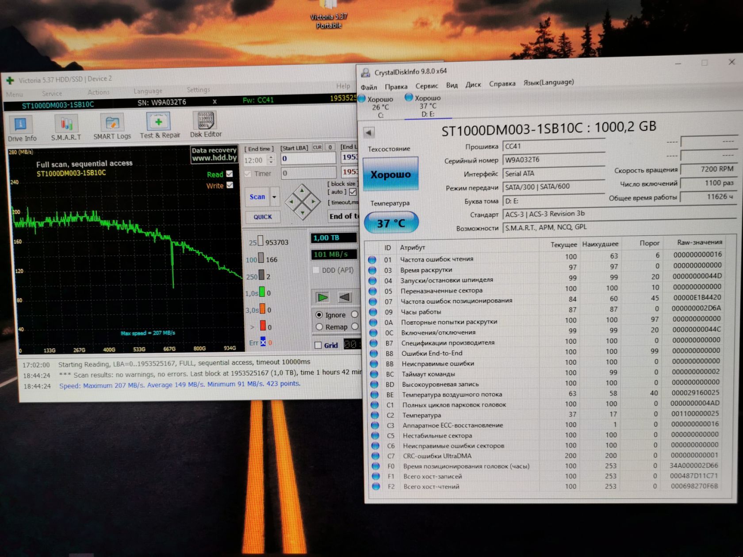Open the Disk Editor in Victoria

(x=206, y=125)
